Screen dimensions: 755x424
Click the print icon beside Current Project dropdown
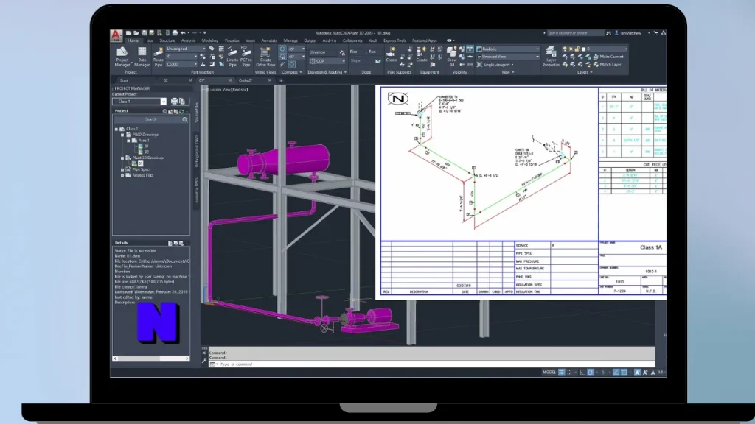[x=174, y=102]
